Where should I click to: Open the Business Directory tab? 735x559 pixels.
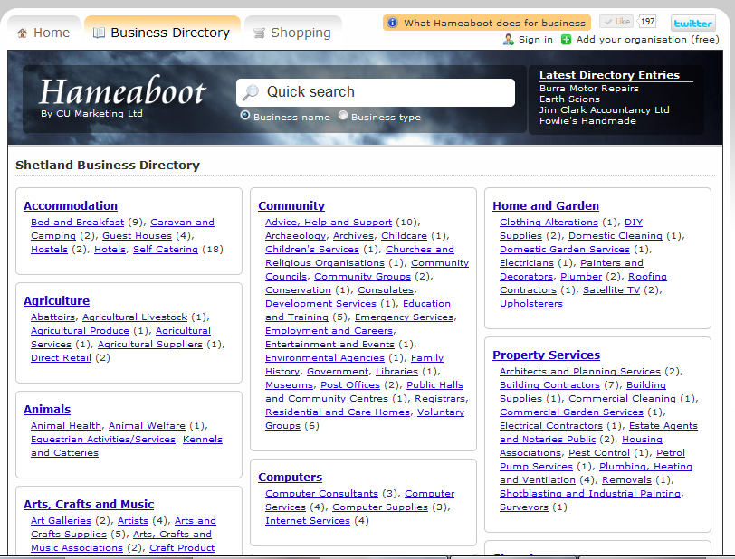pyautogui.click(x=162, y=33)
